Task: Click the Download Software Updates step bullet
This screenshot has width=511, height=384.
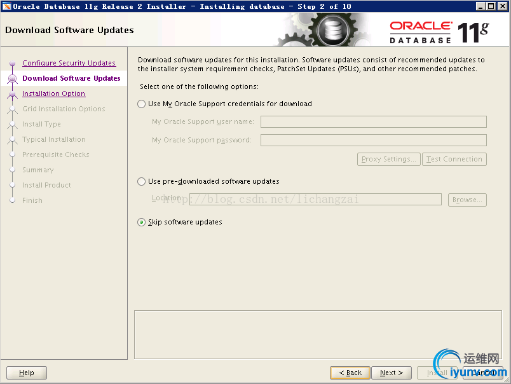Action: [12, 79]
